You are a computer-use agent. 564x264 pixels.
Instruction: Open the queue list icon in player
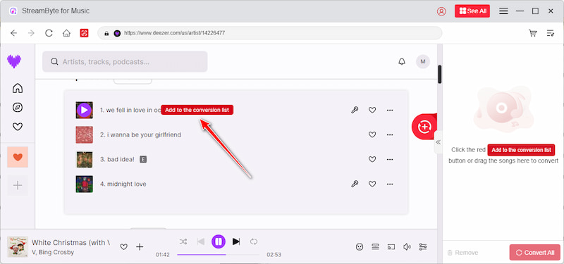376,247
